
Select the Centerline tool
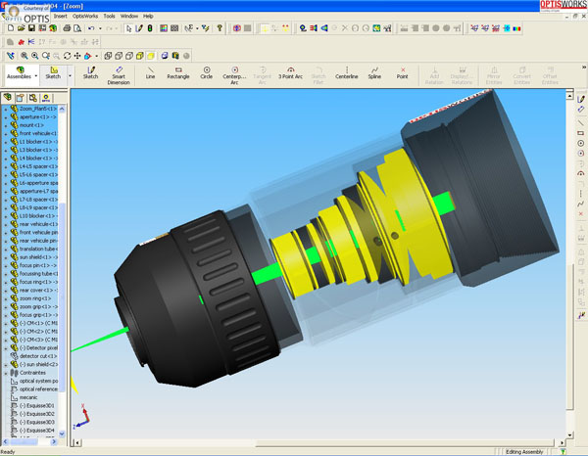[x=347, y=73]
